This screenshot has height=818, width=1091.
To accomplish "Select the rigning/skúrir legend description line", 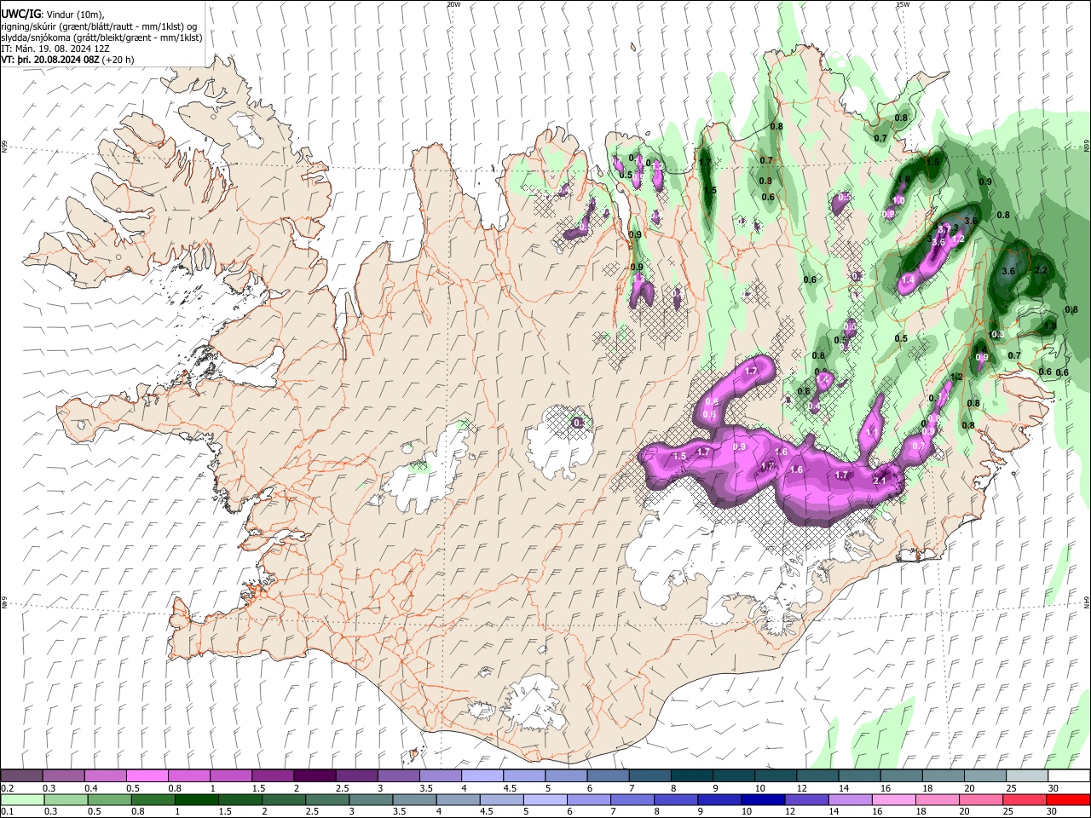I will [99, 26].
